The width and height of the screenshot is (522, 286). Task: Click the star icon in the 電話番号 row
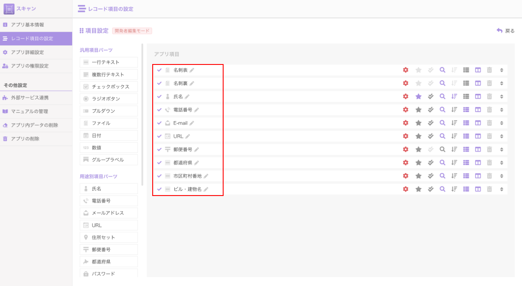418,110
